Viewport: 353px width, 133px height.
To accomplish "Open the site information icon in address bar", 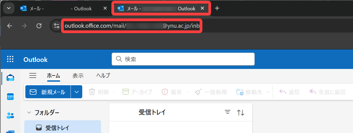I will pyautogui.click(x=56, y=26).
